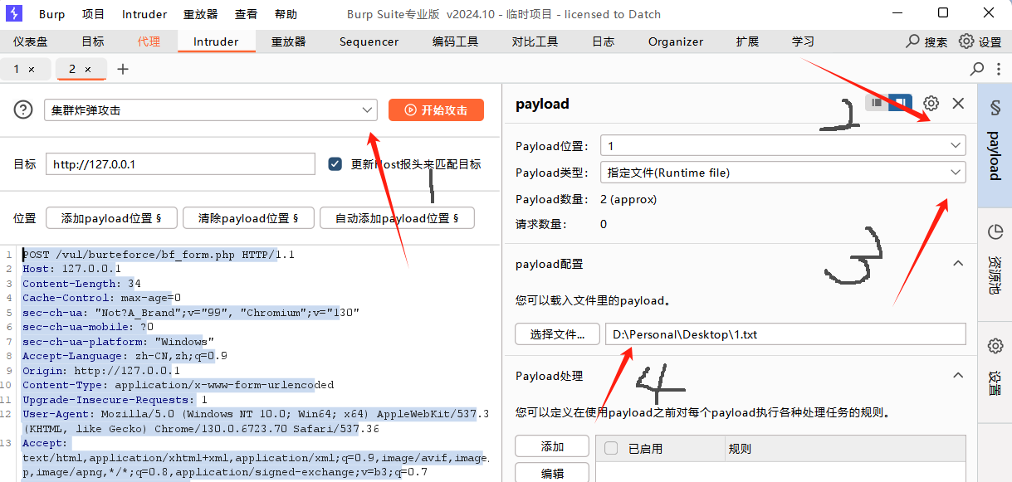
Task: Switch to the Intruder main tab
Action: (x=216, y=41)
